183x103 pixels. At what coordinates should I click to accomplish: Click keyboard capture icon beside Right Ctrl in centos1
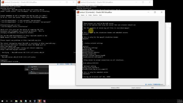[x=159, y=84]
